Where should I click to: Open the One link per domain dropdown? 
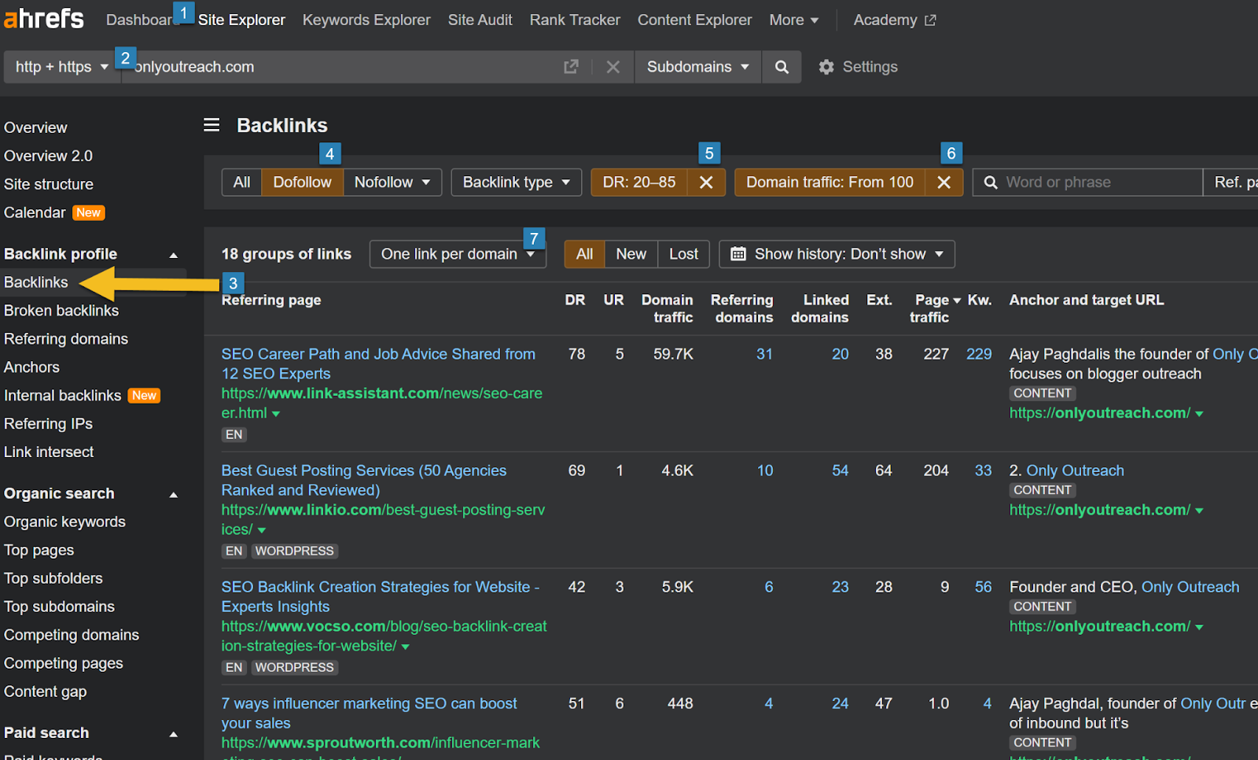click(458, 254)
